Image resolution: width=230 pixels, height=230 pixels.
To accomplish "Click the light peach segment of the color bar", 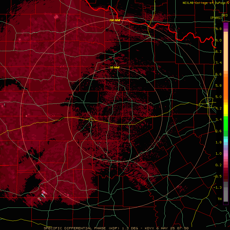I will (226, 53).
